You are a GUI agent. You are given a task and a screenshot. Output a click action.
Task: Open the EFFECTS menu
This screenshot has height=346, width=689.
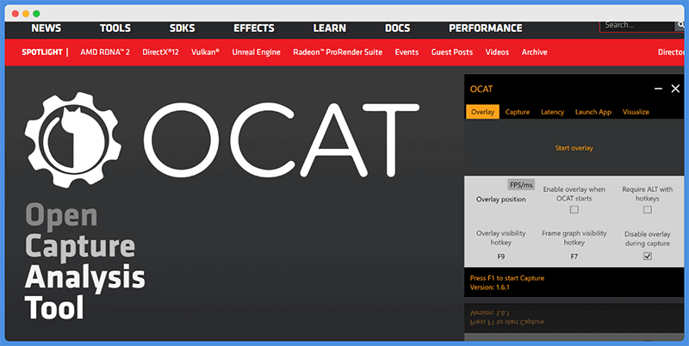coord(254,28)
